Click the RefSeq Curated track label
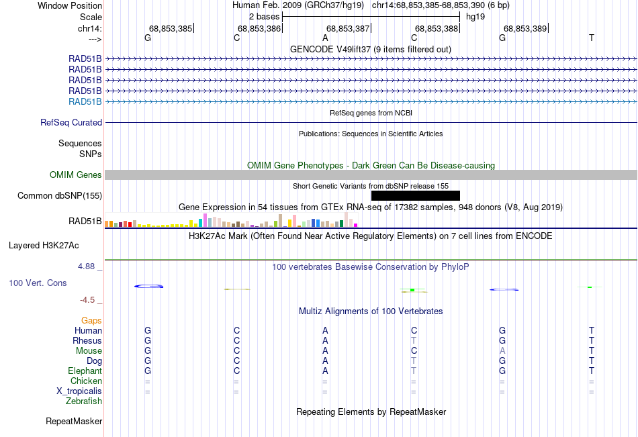This screenshot has width=638, height=437. pyautogui.click(x=71, y=122)
